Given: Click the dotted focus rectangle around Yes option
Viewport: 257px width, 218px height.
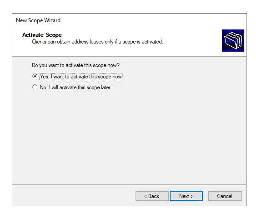Looking at the screenshot, I should point(81,77).
